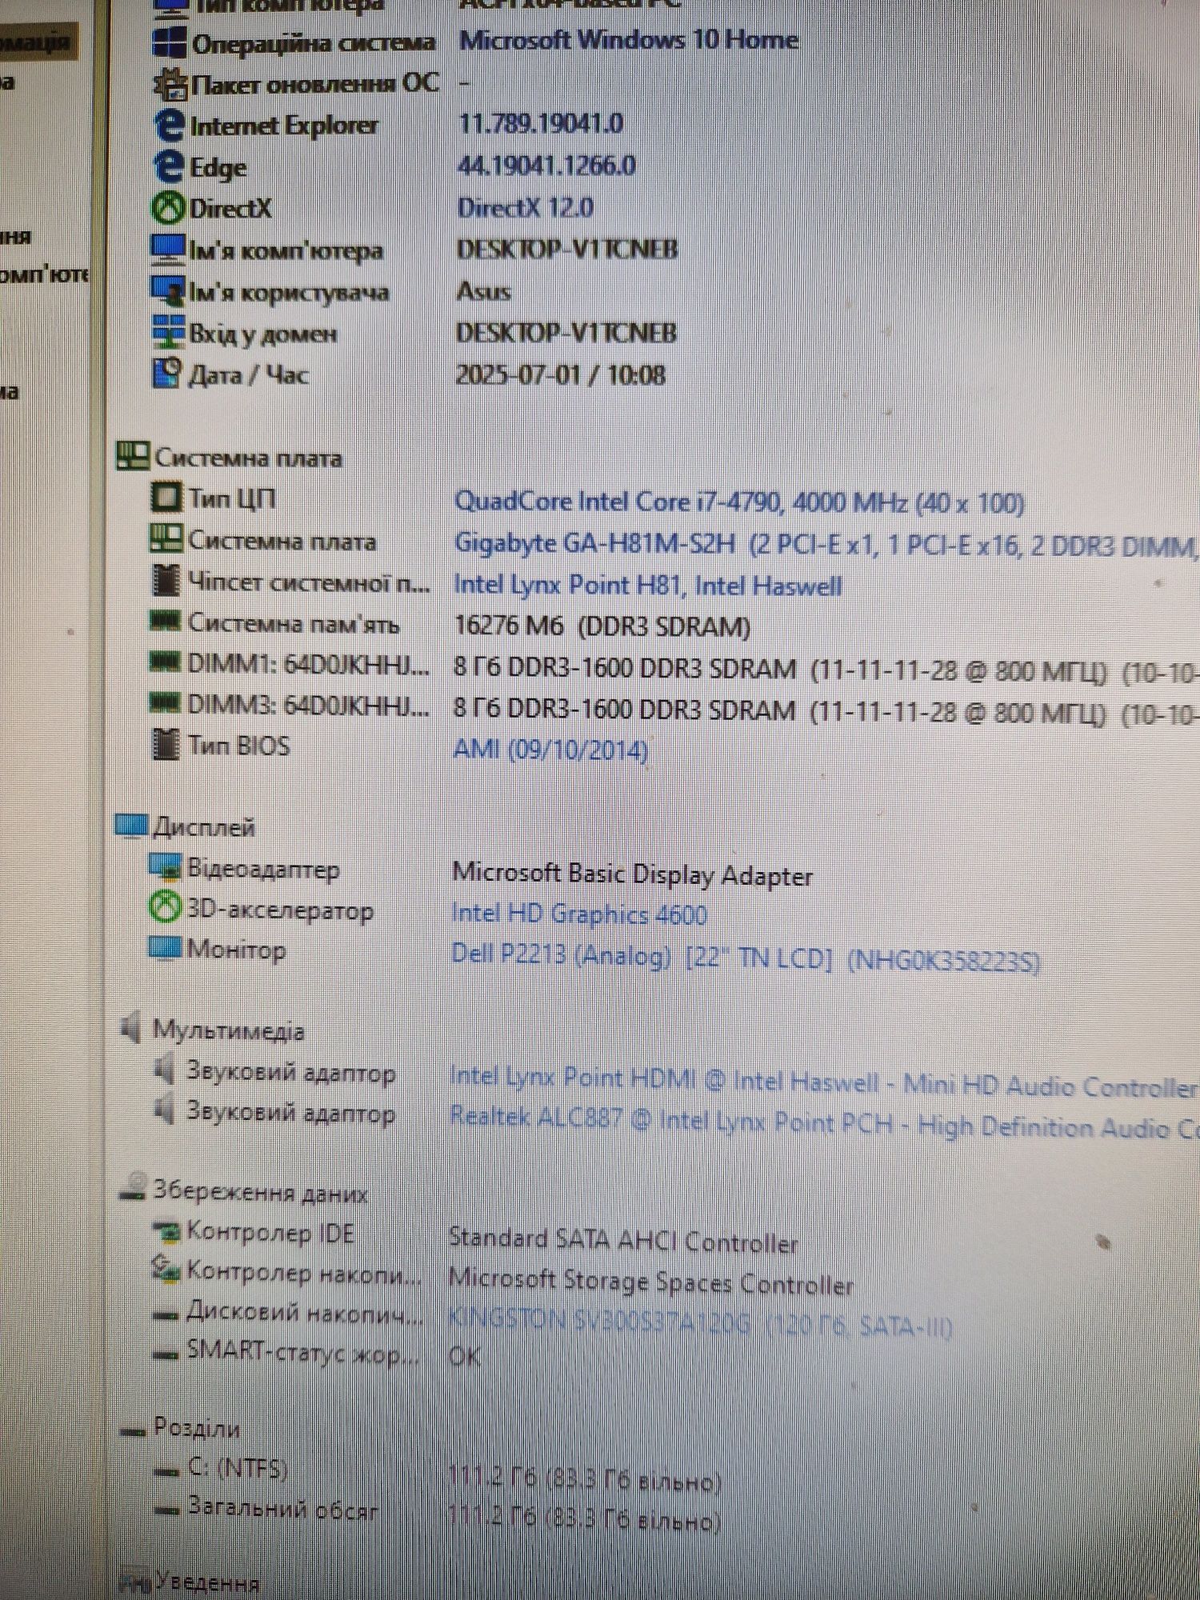Screen dimensions: 1200x1600
Task: Click the domain icon beside Вхід у домен
Action: tap(168, 333)
